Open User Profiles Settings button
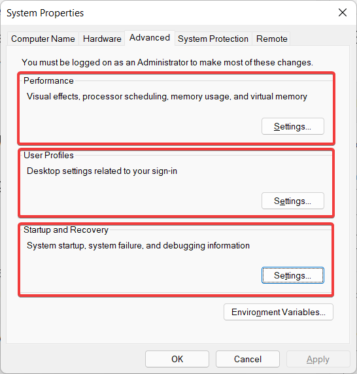This screenshot has width=357, height=374. 293,201
